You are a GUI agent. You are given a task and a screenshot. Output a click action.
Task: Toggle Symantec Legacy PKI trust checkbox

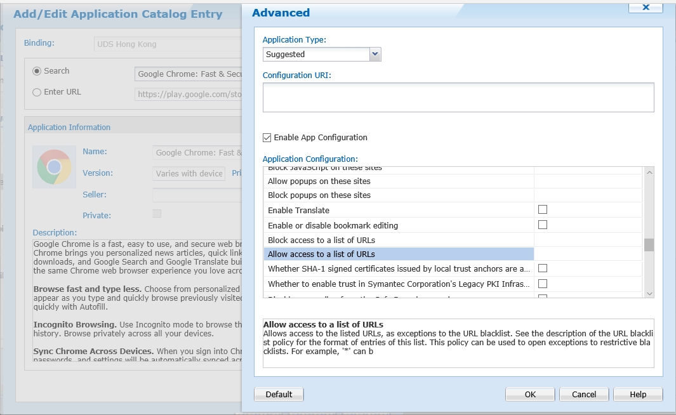(543, 284)
